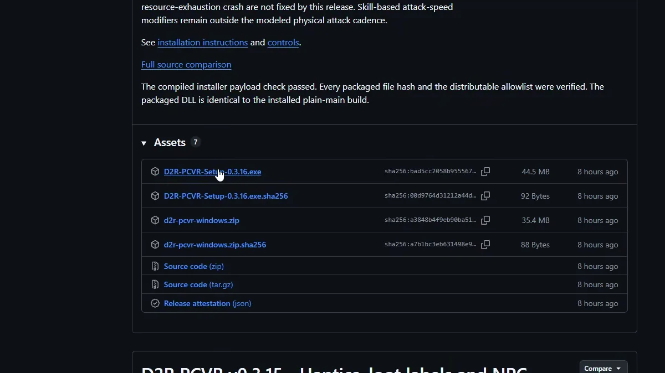
Task: Click the 35.4 MB size value
Action: (x=535, y=220)
